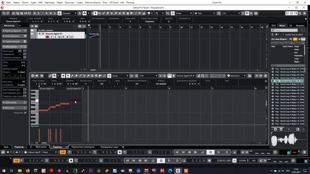The width and height of the screenshot is (310, 174).
Task: Open the Groove Agent 01 part selector dropdown in the Key Editor
Action: [185, 76]
